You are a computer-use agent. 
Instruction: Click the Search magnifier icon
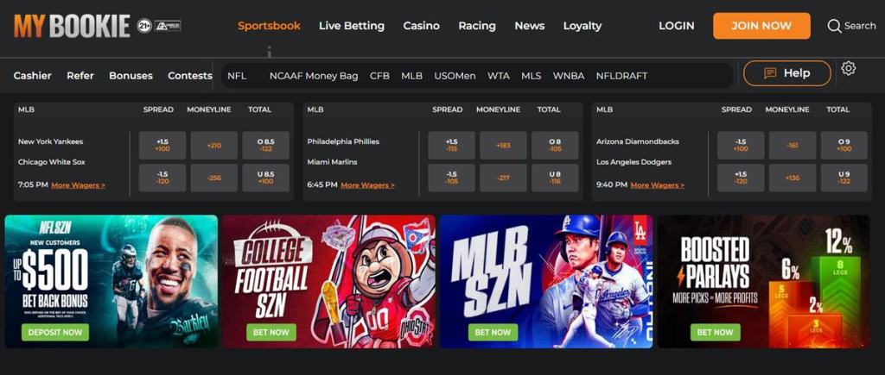(834, 26)
